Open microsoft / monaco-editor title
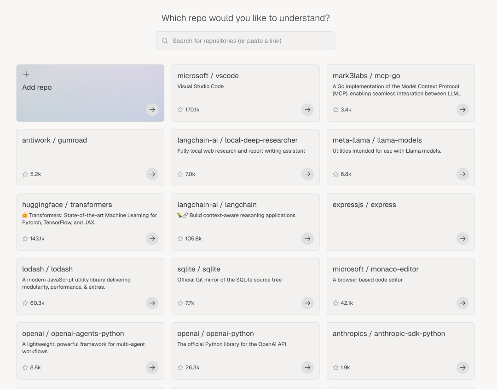This screenshot has width=497, height=389. pyautogui.click(x=376, y=269)
